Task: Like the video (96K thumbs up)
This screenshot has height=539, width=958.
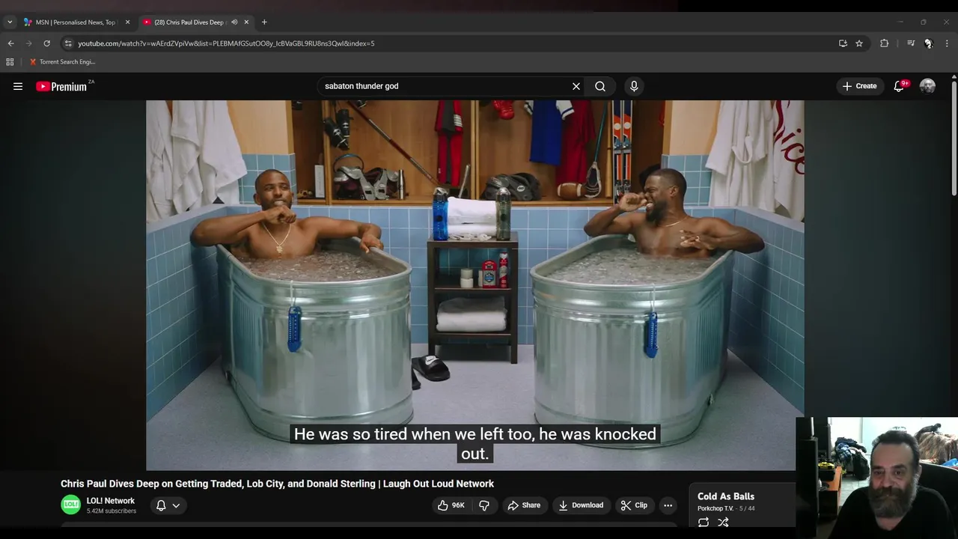Action: (451, 505)
